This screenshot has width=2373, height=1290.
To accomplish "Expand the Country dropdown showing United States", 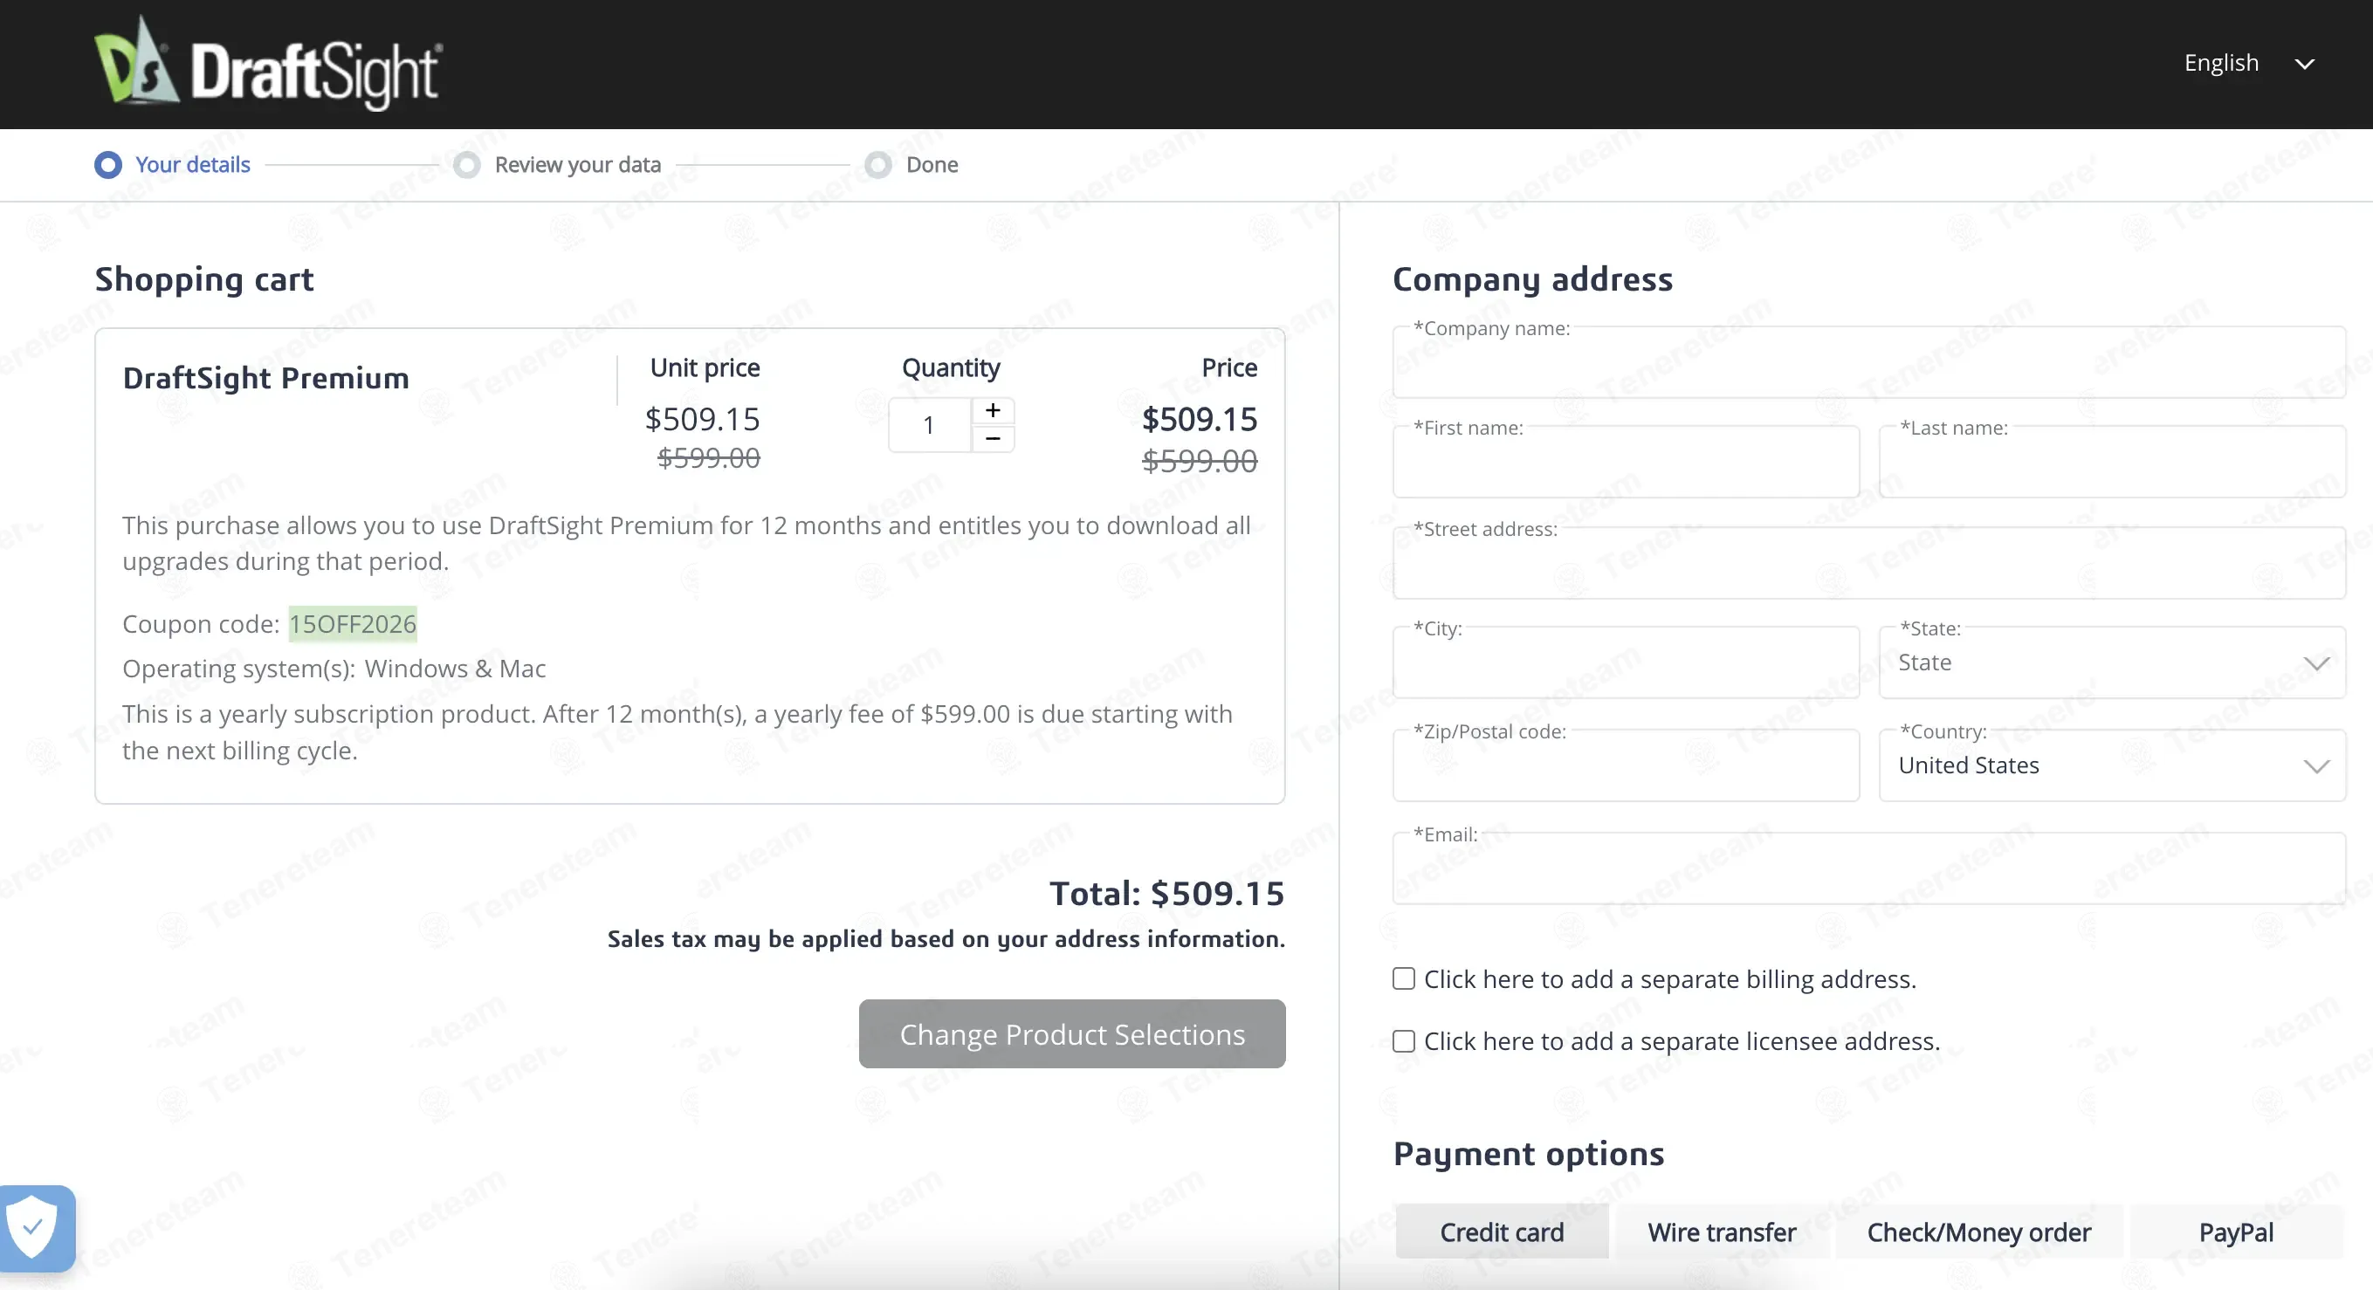I will click(2112, 766).
